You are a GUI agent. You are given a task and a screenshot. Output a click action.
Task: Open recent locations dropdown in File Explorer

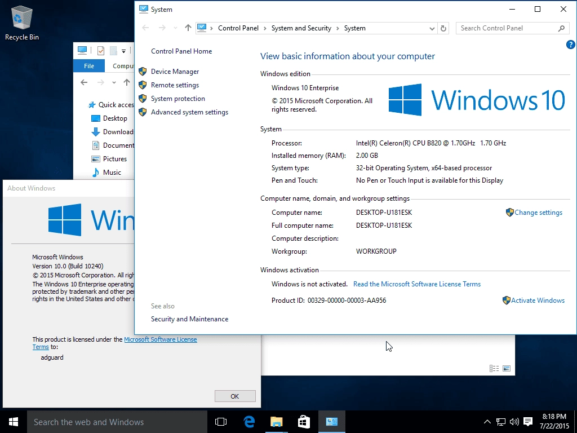[x=114, y=82]
